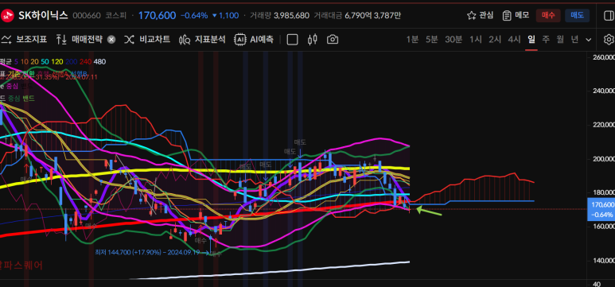Switch to the 5분 interval
615x287 pixels.
[x=431, y=39]
